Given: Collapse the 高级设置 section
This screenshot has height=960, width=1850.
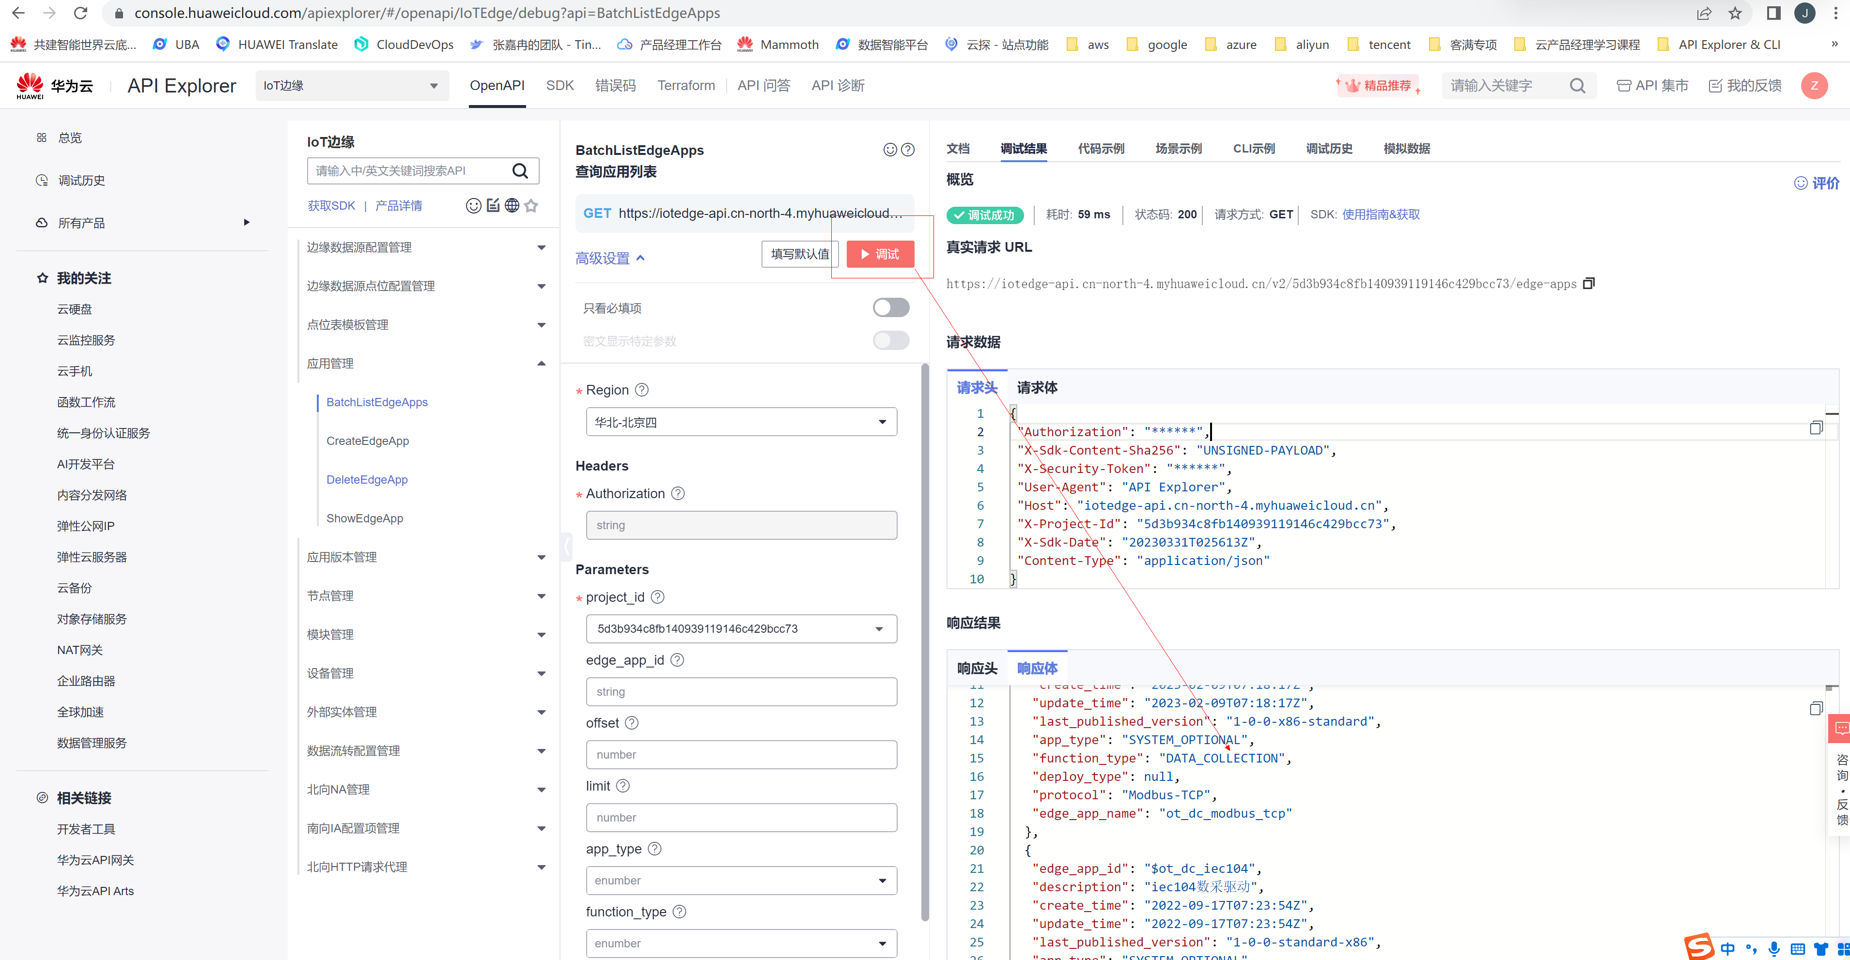Looking at the screenshot, I should point(610,259).
